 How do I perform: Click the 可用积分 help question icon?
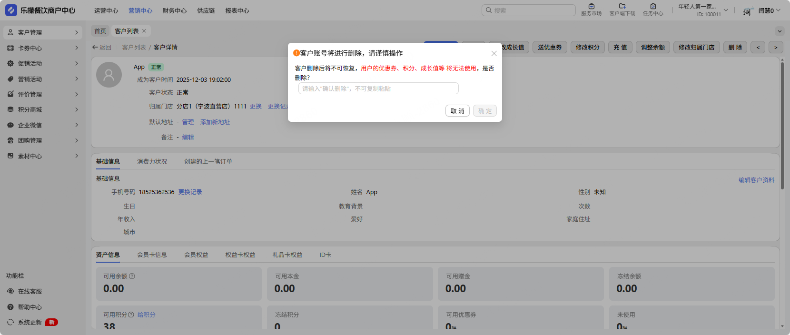tap(131, 315)
